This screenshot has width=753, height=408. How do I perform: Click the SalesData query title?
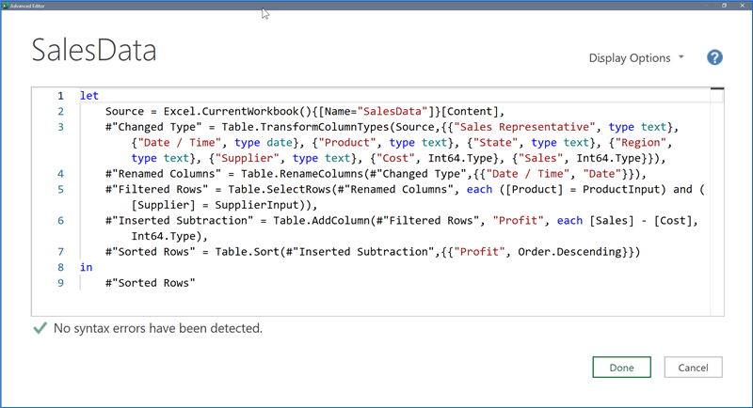click(94, 50)
